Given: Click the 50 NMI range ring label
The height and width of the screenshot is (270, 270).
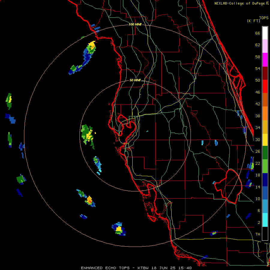Looking at the screenshot, I should (x=135, y=80).
